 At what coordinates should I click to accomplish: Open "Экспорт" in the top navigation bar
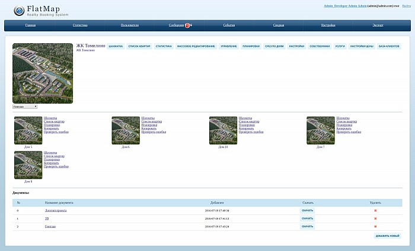378,25
